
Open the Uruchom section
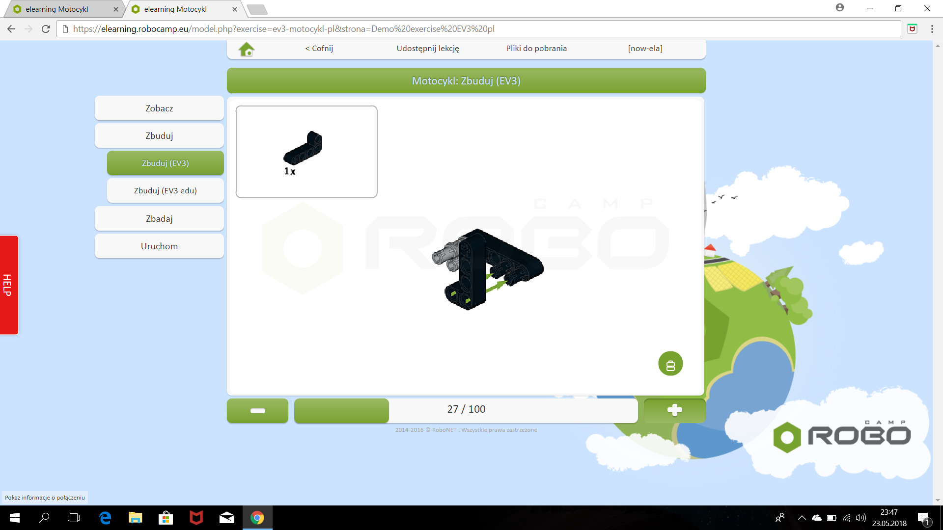[159, 246]
